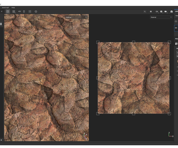Select the middle-right transform handle
Image resolution: width=178 pixels, height=148 pixels.
click(169, 78)
